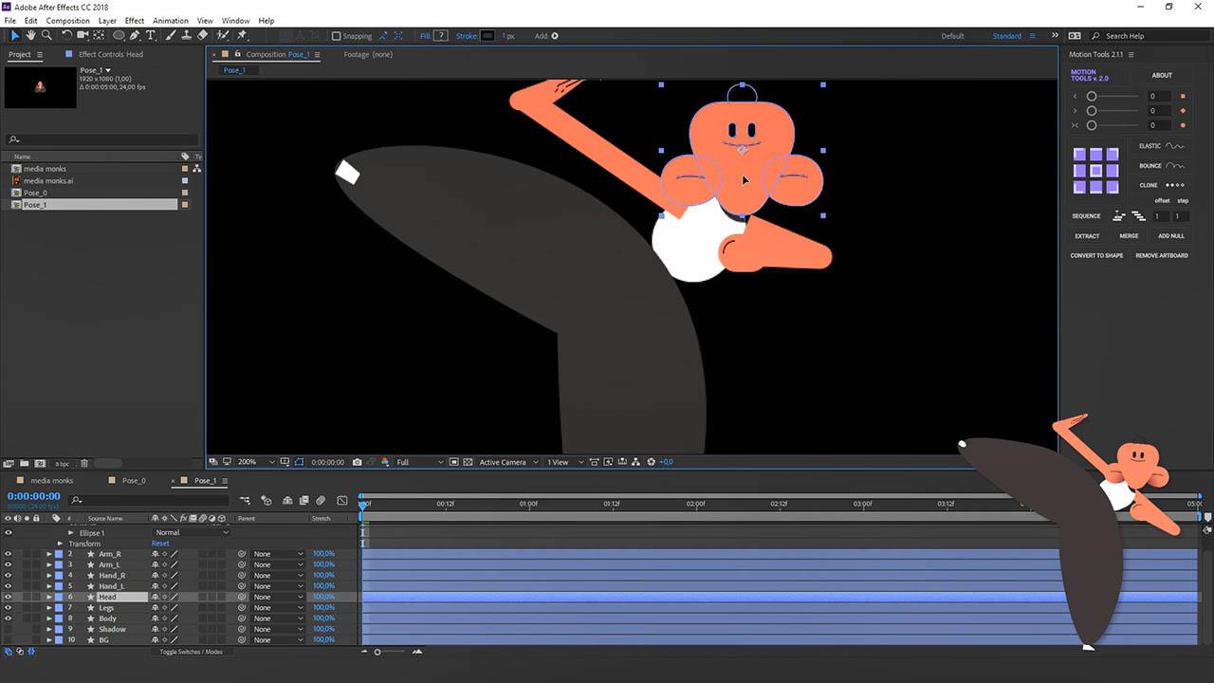Select the Pan Behind anchor point tool

[x=99, y=35]
